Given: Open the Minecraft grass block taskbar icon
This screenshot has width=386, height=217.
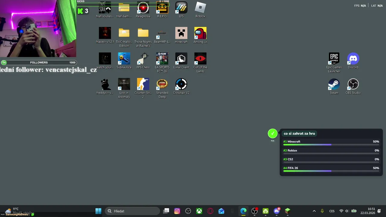Looking at the screenshot, I should (x=287, y=211).
